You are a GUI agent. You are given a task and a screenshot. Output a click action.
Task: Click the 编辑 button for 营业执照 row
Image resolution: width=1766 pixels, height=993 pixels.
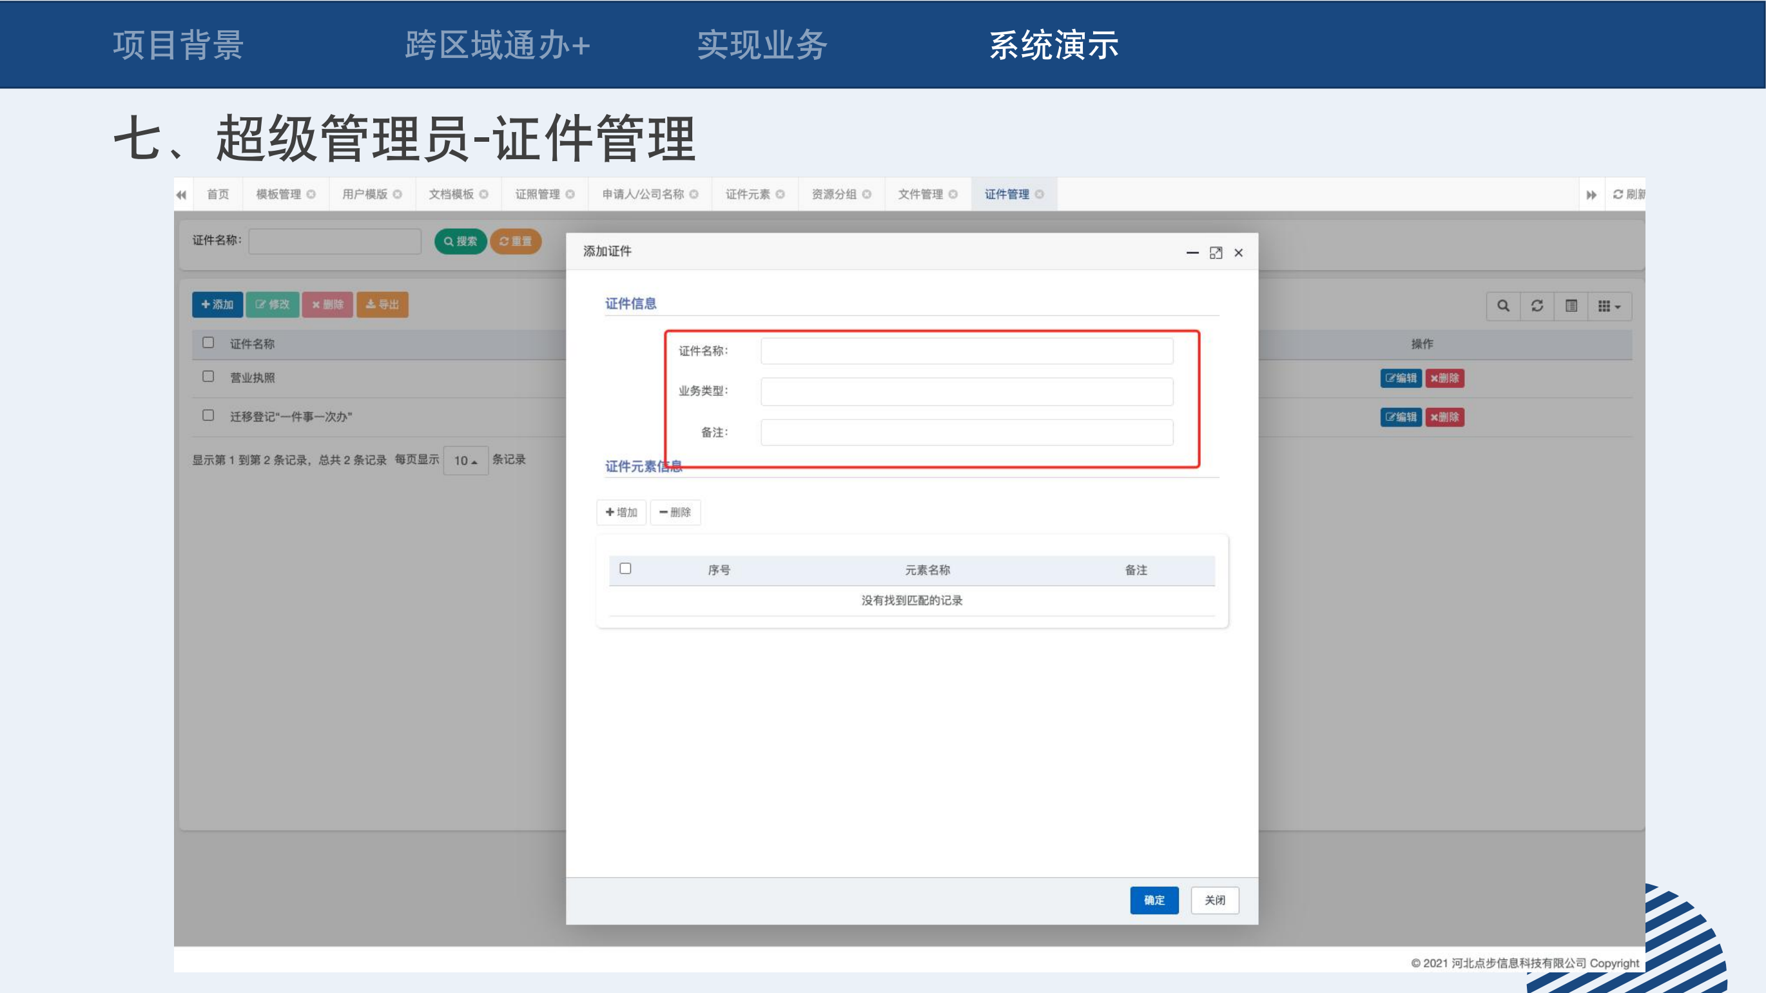click(x=1400, y=378)
